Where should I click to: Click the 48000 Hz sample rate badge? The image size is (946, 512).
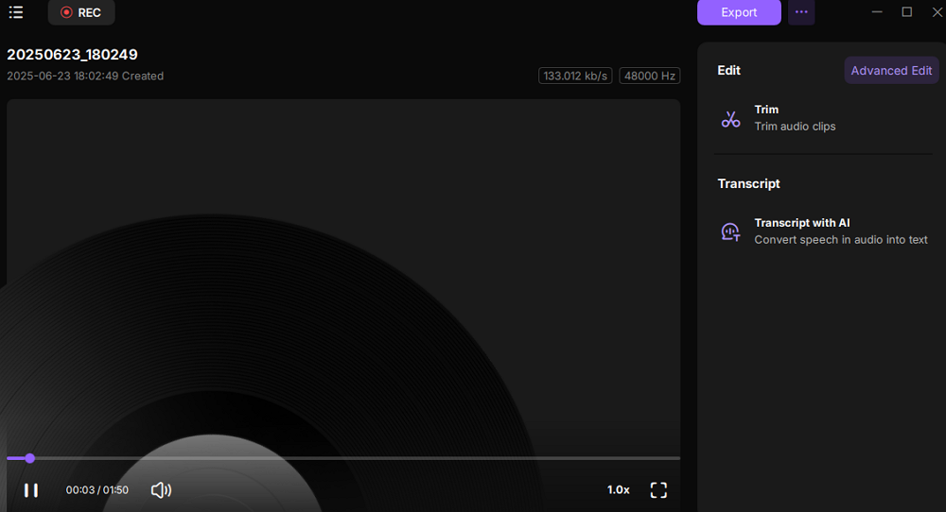pos(650,76)
